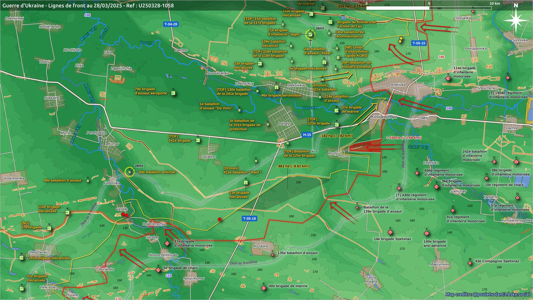Click the - 881 ha area loss label
The width and height of the screenshot is (533, 300).
[293, 166]
